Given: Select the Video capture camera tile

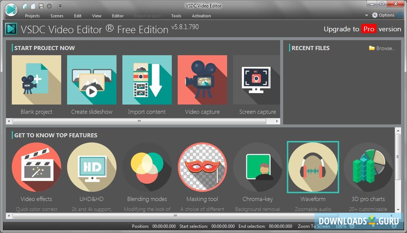Looking at the screenshot, I should click(x=202, y=80).
